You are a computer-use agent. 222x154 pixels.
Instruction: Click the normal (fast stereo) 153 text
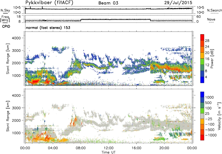coord(48,28)
